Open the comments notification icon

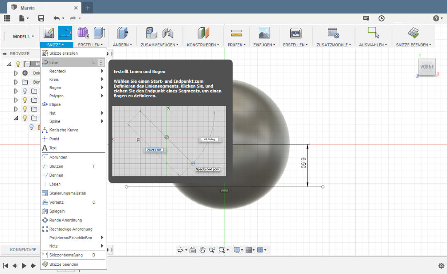pos(366,18)
